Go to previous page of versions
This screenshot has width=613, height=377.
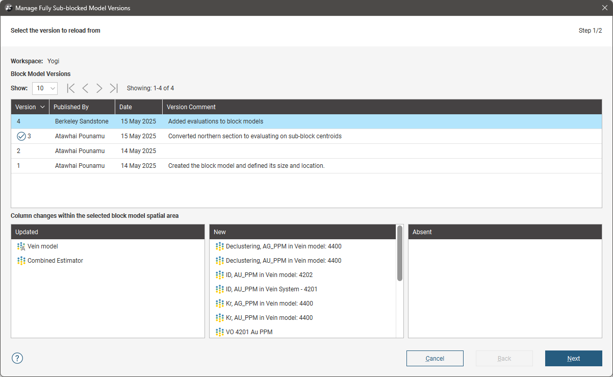coord(85,88)
